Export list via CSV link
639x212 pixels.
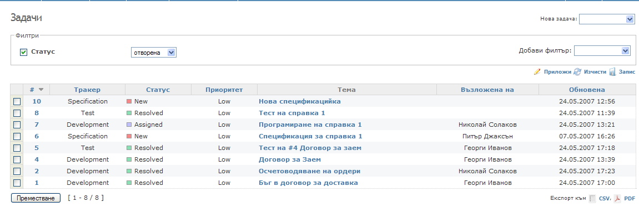click(x=605, y=199)
